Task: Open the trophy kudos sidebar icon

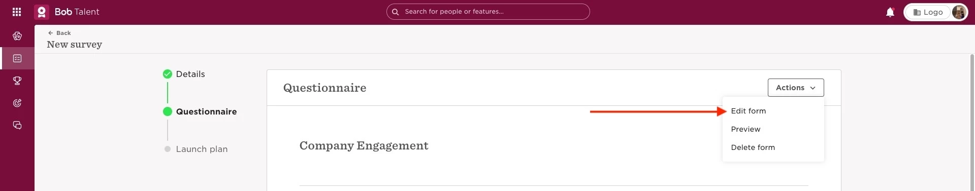Action: 17,81
